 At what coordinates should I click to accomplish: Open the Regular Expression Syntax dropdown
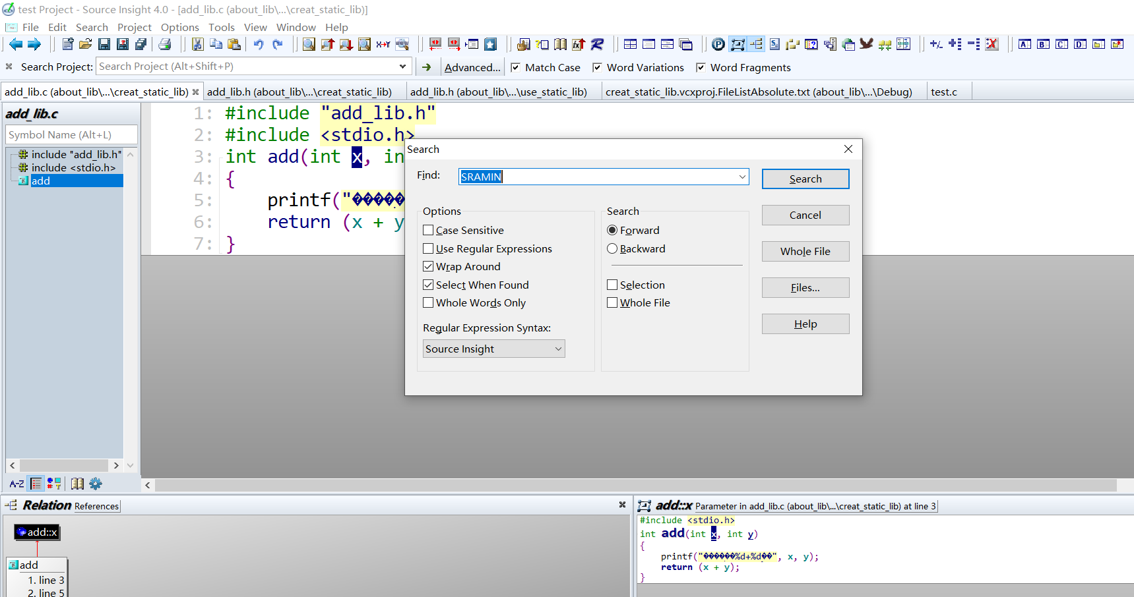(x=493, y=349)
